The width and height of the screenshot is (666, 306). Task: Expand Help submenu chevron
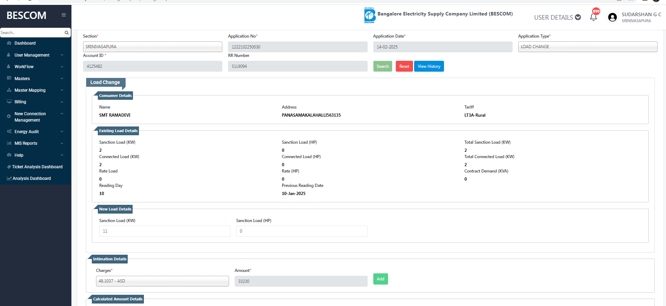[x=62, y=155]
